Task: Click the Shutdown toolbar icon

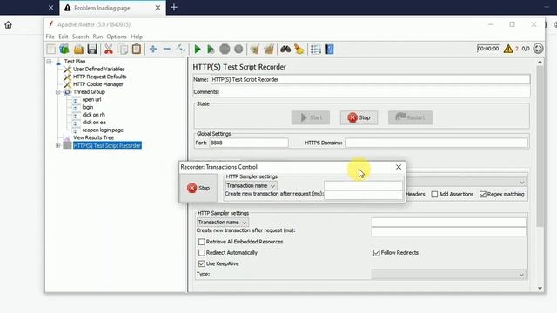Action: pos(238,49)
